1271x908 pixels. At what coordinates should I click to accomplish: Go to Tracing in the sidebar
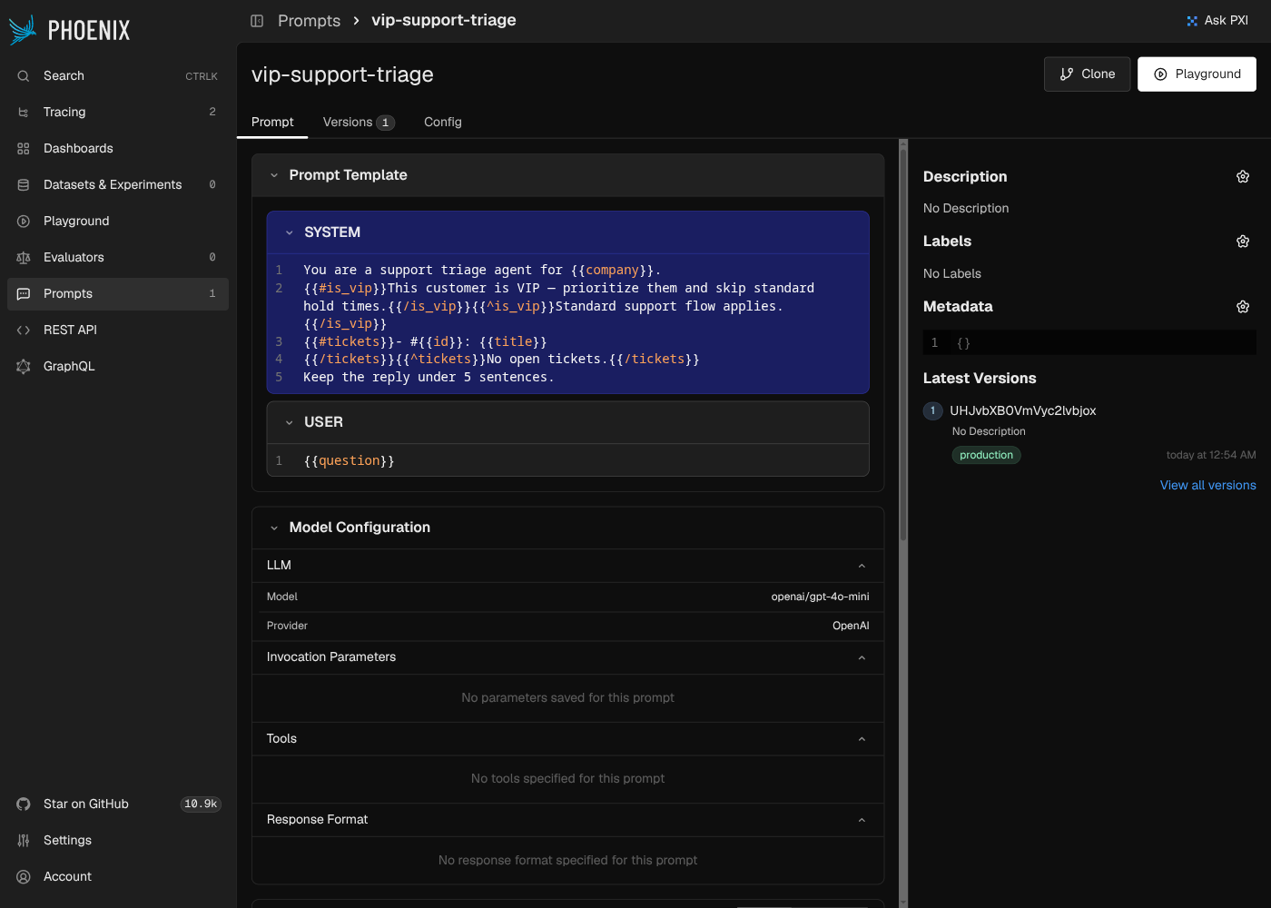[118, 113]
